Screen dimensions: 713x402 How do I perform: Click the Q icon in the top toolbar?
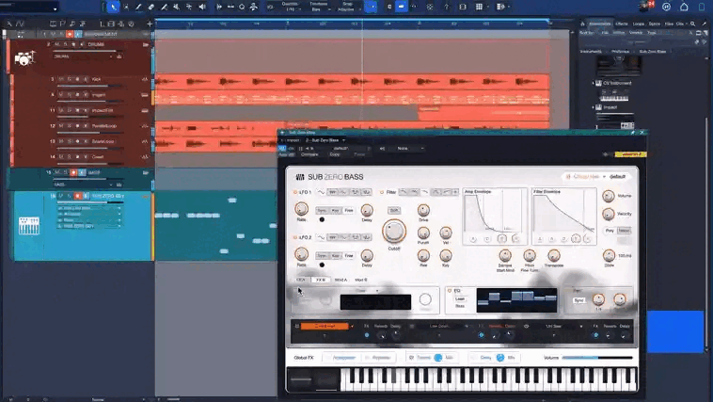(242, 7)
